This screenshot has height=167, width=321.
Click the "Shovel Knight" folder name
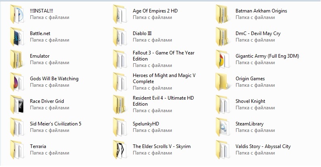pyautogui.click(x=251, y=101)
